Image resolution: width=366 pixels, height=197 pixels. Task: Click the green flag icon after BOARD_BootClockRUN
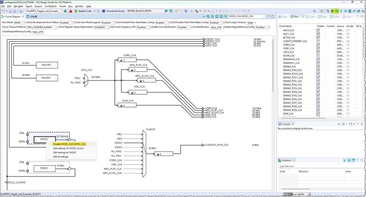pos(166,11)
